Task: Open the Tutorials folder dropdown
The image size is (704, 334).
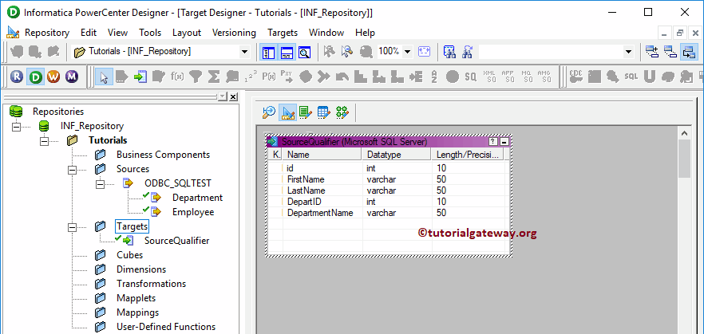Action: (244, 52)
